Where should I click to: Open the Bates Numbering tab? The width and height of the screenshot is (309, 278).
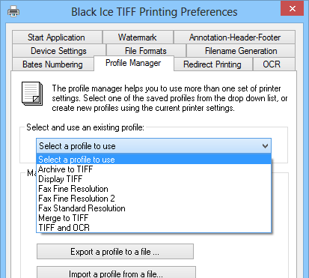[52, 64]
